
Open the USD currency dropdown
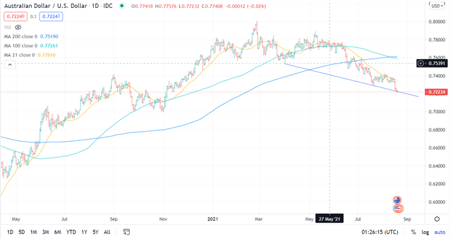point(437,6)
